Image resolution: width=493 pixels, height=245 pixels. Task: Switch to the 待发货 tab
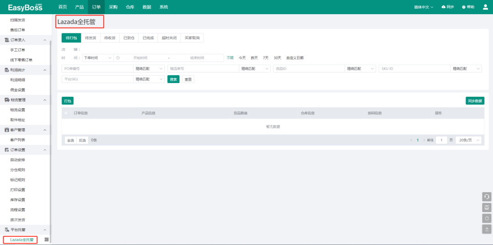pyautogui.click(x=90, y=38)
